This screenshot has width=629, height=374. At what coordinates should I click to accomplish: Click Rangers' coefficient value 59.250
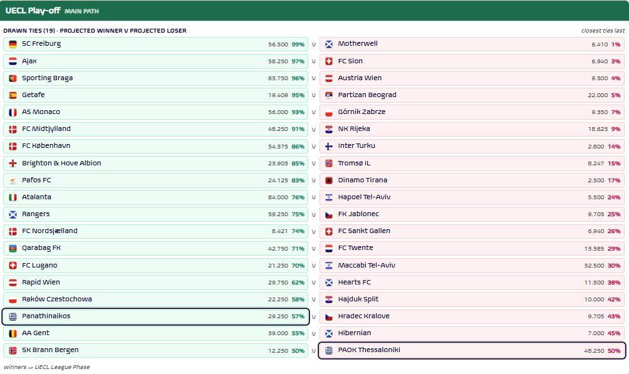[278, 214]
